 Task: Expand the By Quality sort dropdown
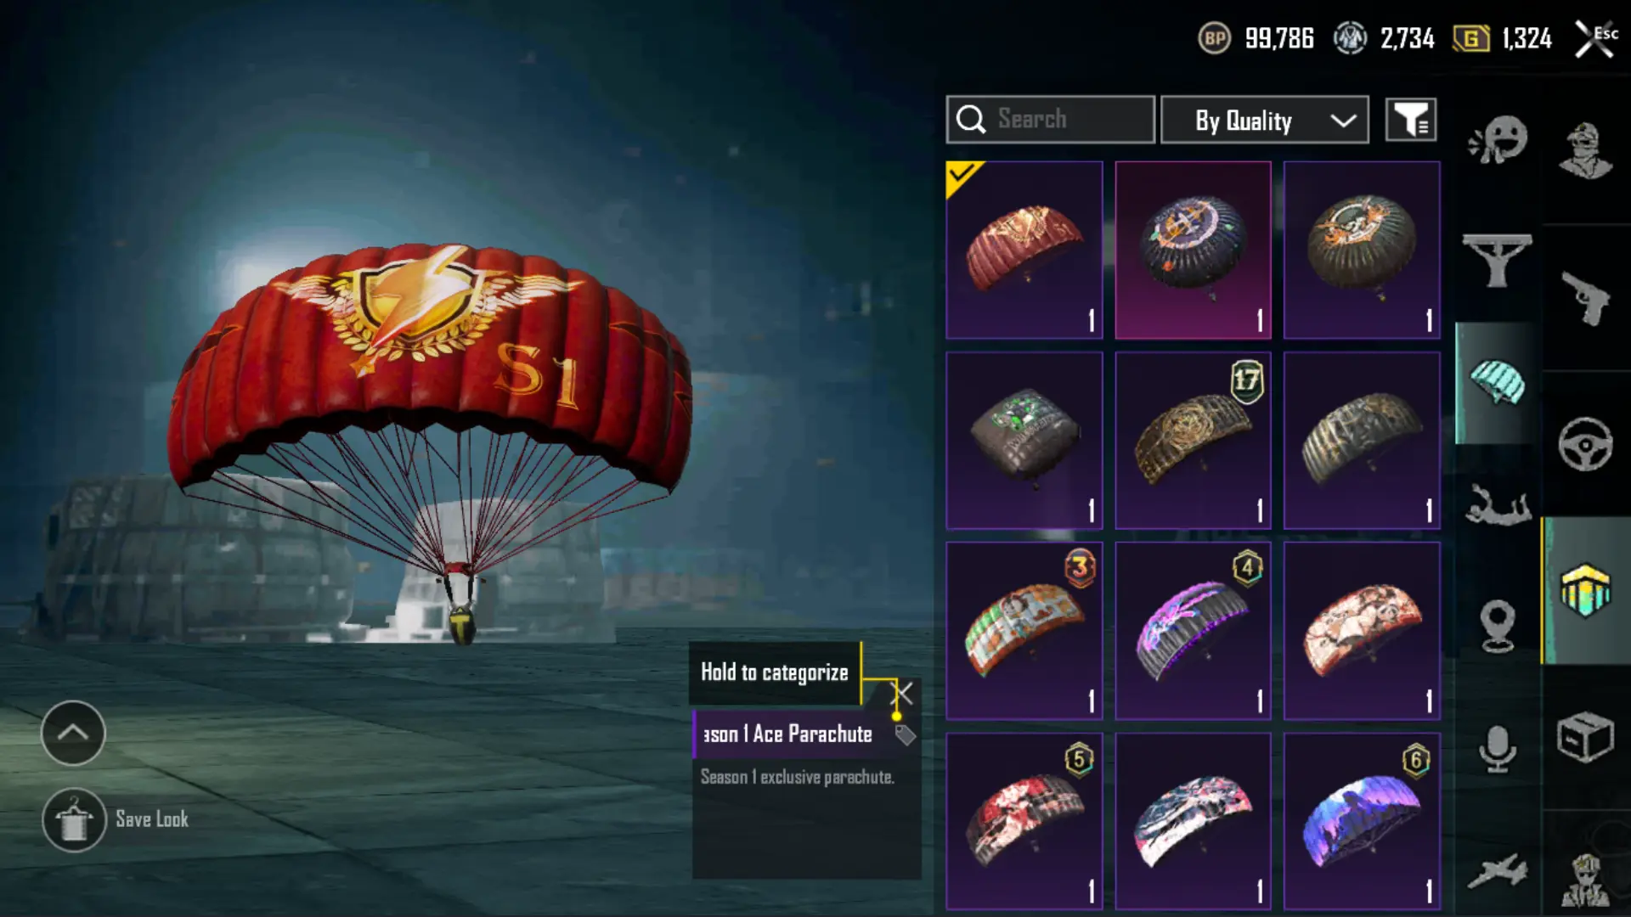(1264, 120)
